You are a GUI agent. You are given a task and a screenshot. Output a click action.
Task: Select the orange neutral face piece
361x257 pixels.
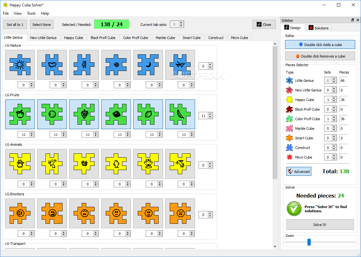coord(116,213)
